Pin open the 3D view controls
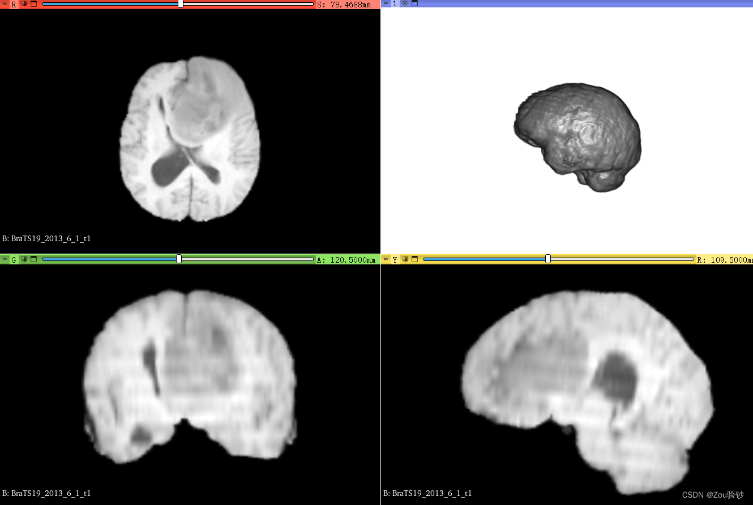Image resolution: width=753 pixels, height=505 pixels. tap(385, 3)
